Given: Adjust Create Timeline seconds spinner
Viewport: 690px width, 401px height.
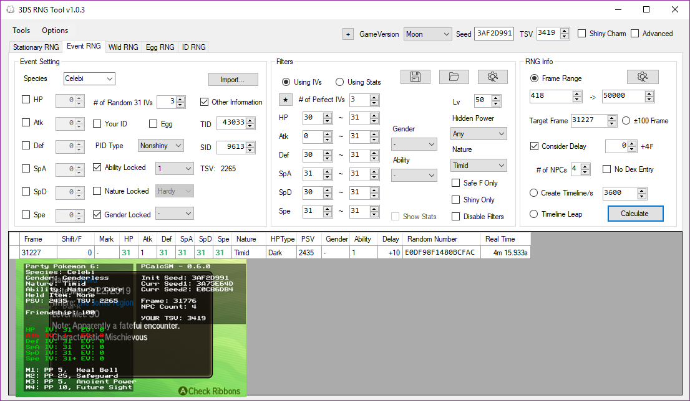Looking at the screenshot, I should coord(642,193).
